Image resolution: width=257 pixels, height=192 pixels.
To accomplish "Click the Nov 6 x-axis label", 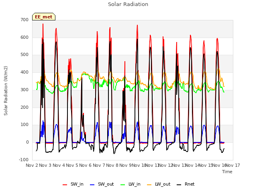I will coord(86,165).
